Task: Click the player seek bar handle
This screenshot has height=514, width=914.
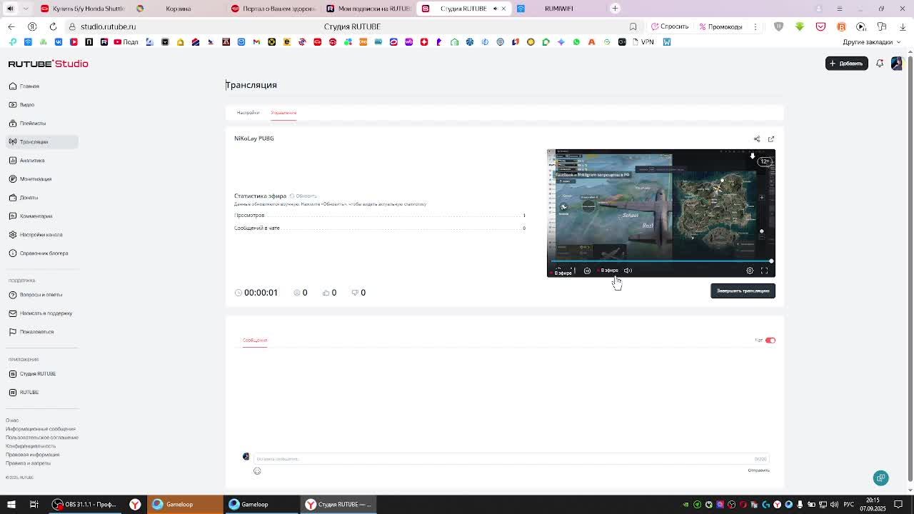Action: point(771,261)
